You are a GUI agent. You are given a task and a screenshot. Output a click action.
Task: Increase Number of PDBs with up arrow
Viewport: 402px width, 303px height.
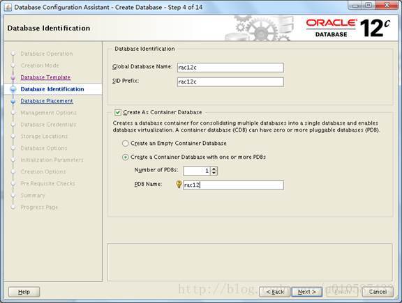[x=214, y=169]
